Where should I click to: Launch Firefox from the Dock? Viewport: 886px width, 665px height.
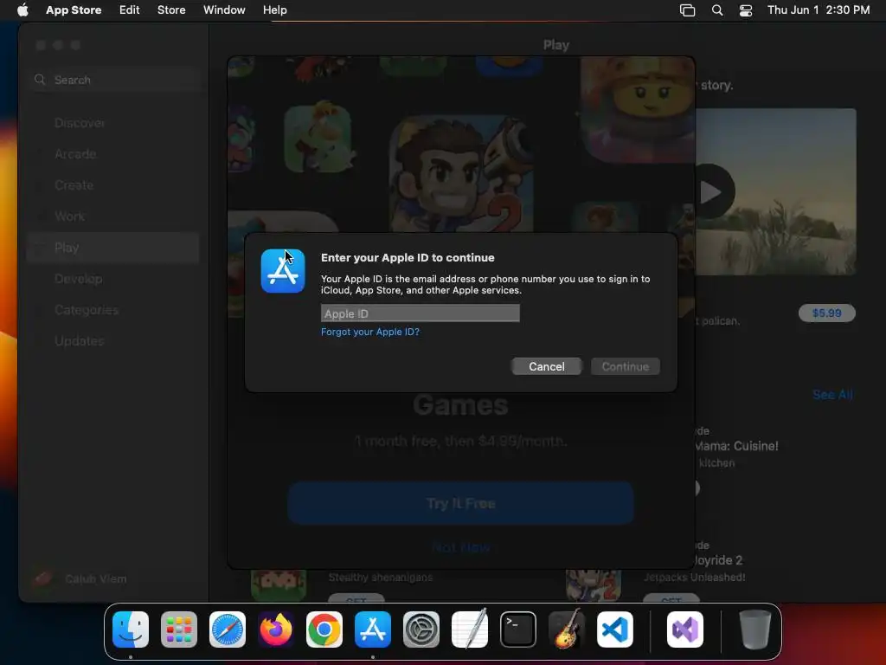coord(276,629)
